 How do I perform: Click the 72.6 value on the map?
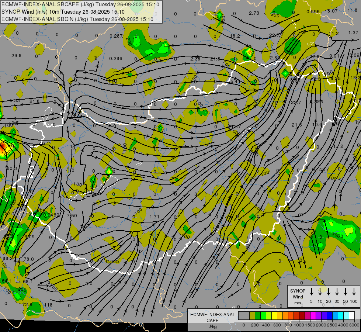click(27, 304)
